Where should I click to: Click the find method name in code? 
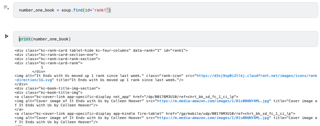point(78,10)
